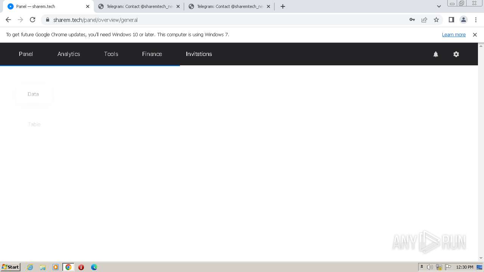Open Windows Explorer folder on taskbar
The image size is (484, 272).
point(43,267)
